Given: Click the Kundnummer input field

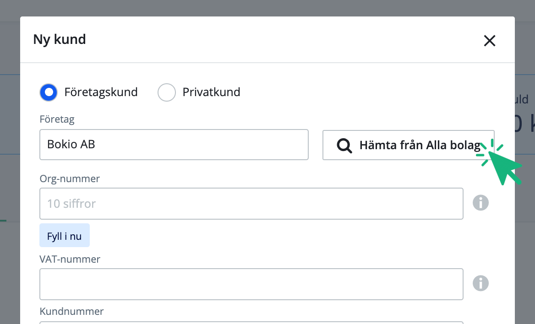Looking at the screenshot, I should [251, 323].
